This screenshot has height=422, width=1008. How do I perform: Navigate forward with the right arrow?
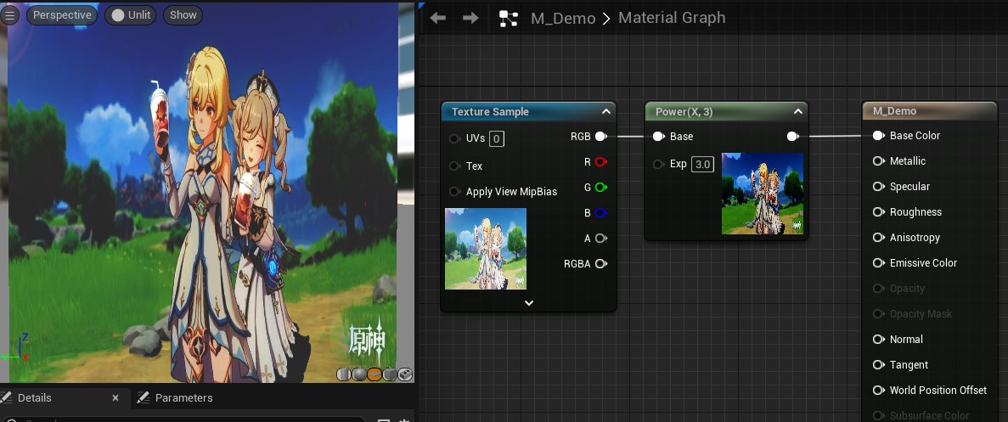coord(470,18)
